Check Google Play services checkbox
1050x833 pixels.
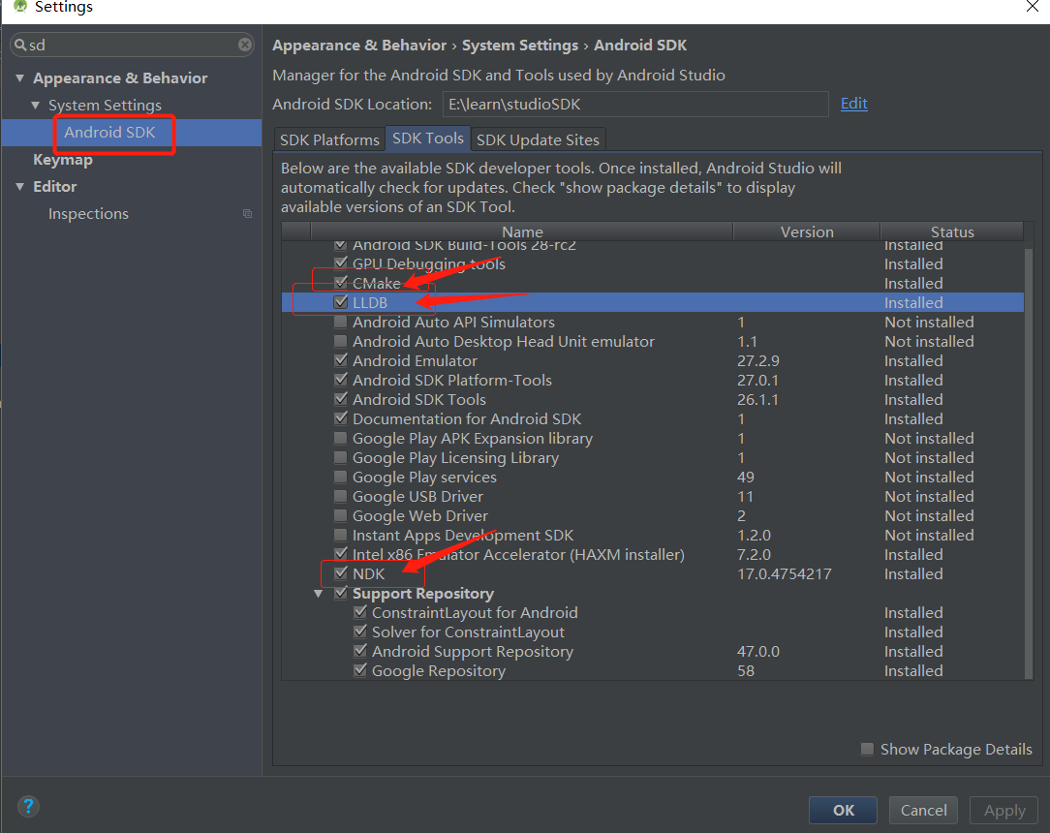pyautogui.click(x=341, y=477)
